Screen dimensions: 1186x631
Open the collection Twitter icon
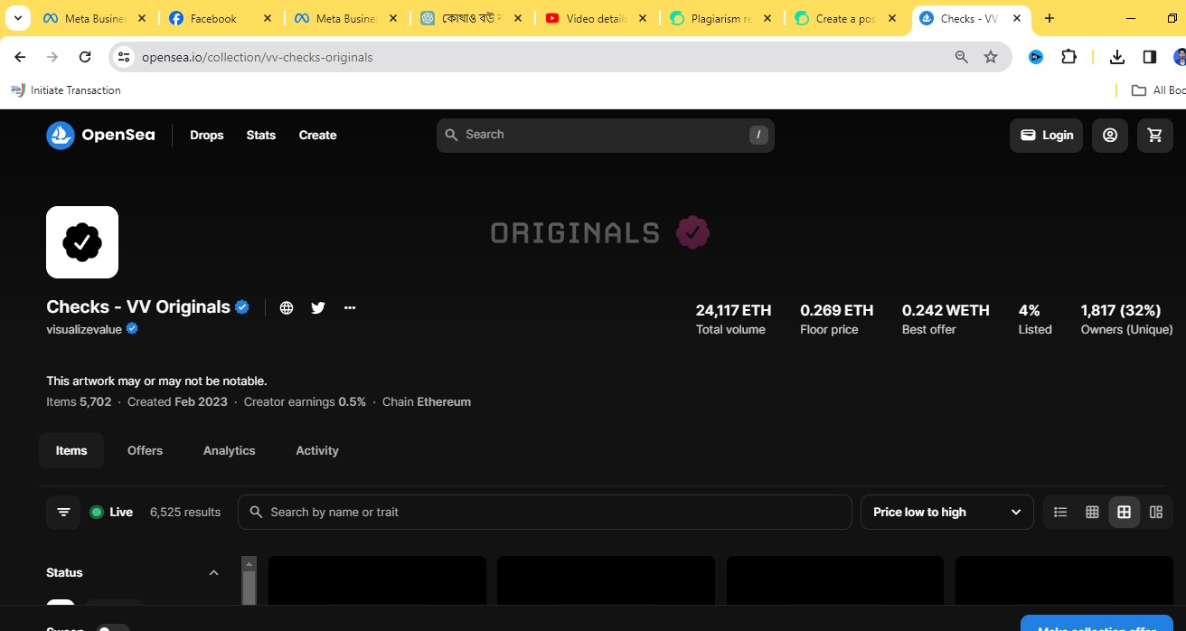tap(318, 307)
